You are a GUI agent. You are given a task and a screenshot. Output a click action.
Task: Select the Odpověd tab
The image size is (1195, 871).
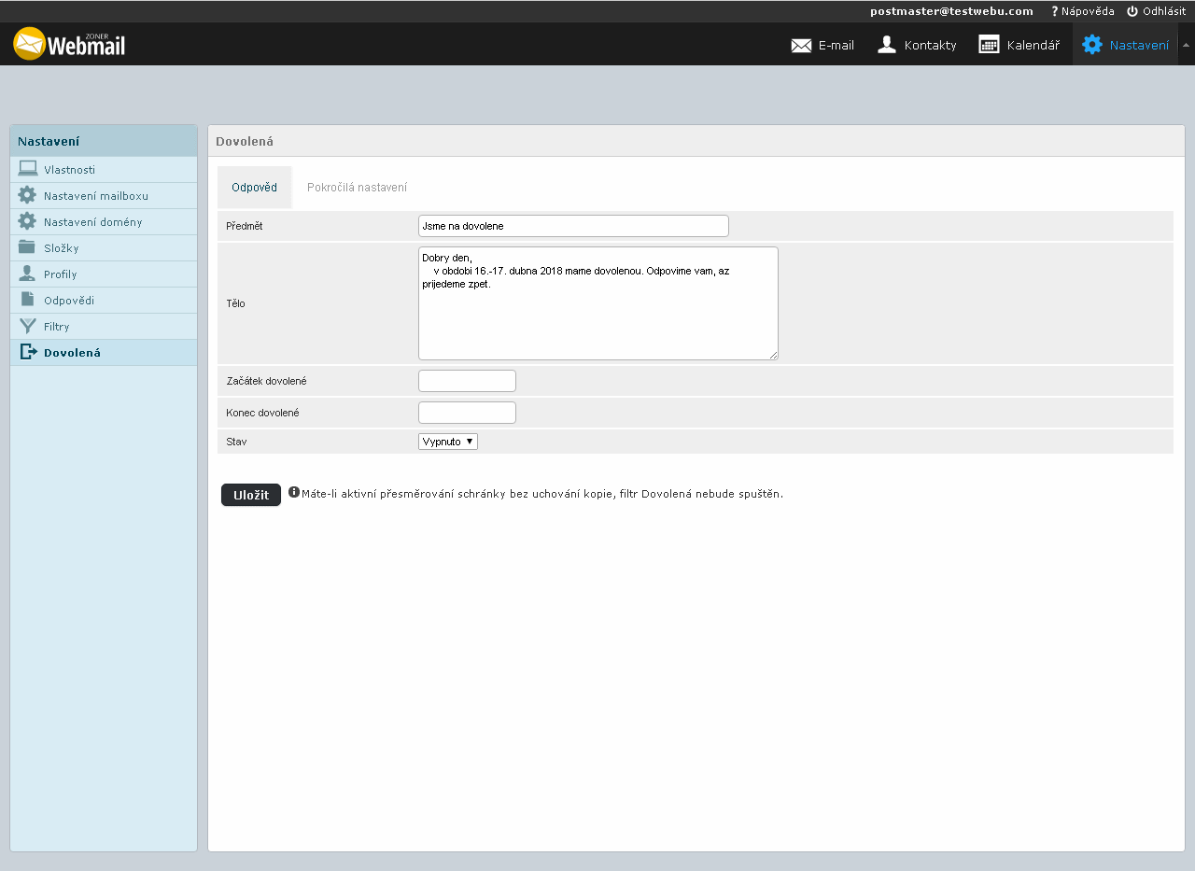click(254, 188)
